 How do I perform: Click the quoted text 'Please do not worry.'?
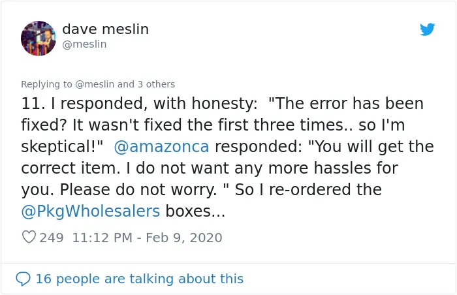click(x=138, y=190)
